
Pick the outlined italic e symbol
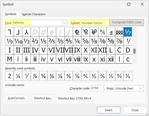52,32
